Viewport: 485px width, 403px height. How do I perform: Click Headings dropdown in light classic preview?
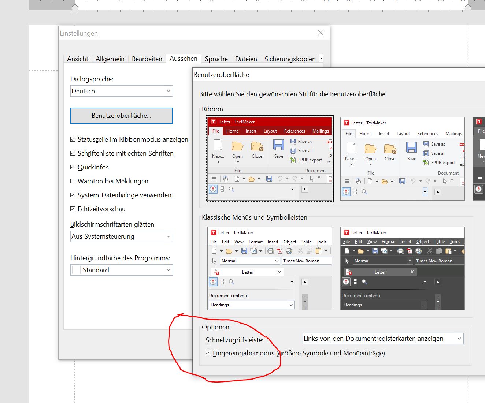tap(252, 305)
